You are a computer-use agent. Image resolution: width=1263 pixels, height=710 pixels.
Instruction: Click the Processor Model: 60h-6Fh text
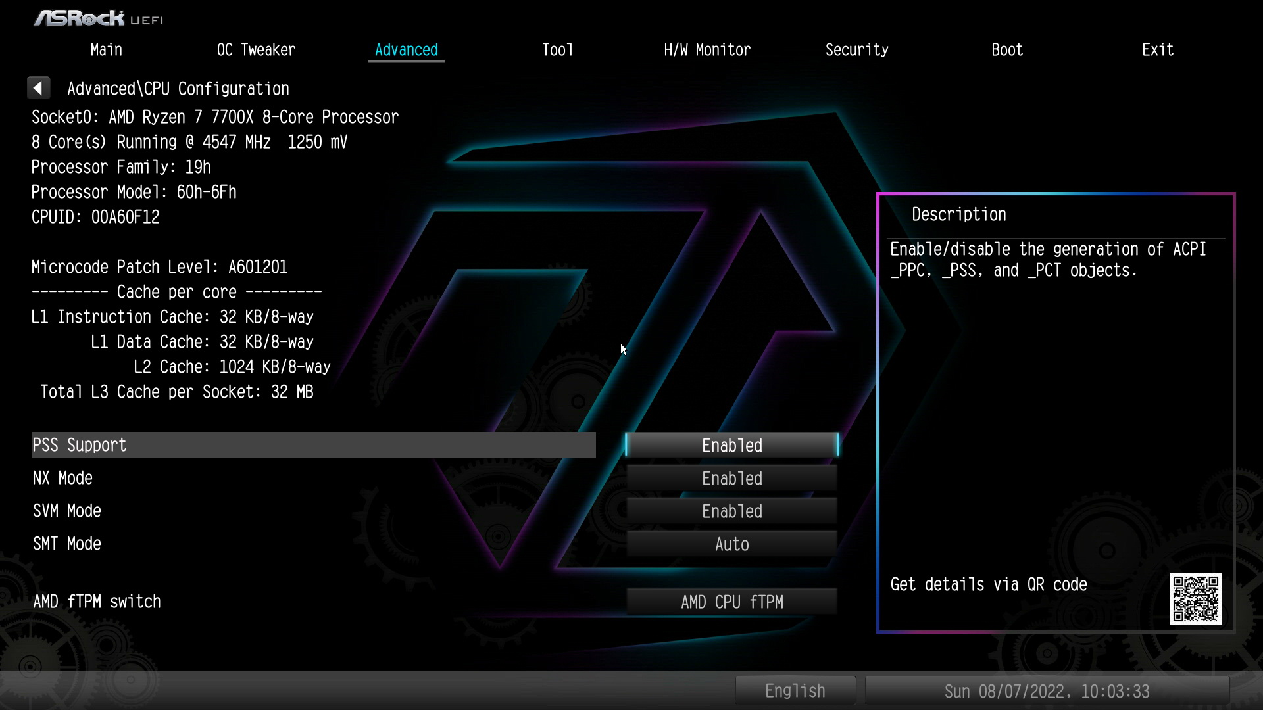134,192
